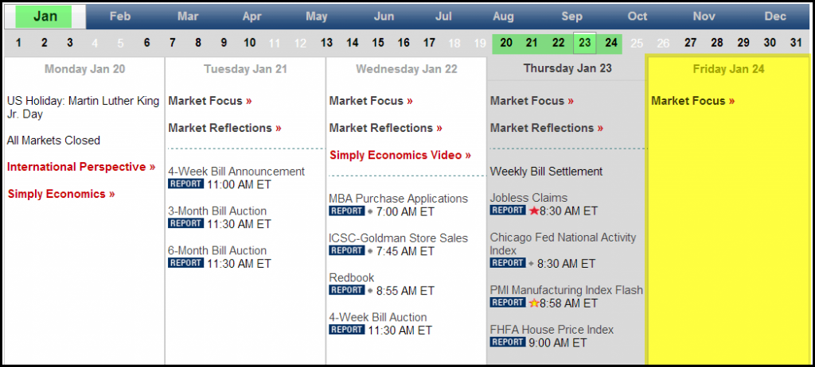Open REPORT badge under Redbook
Screen dimensions: 815x367
click(347, 290)
